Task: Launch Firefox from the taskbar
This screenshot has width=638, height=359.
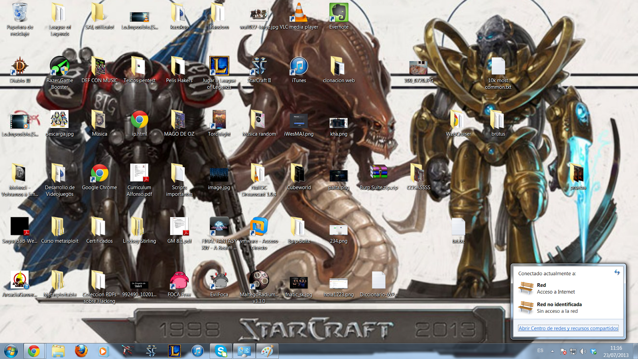Action: [x=81, y=351]
